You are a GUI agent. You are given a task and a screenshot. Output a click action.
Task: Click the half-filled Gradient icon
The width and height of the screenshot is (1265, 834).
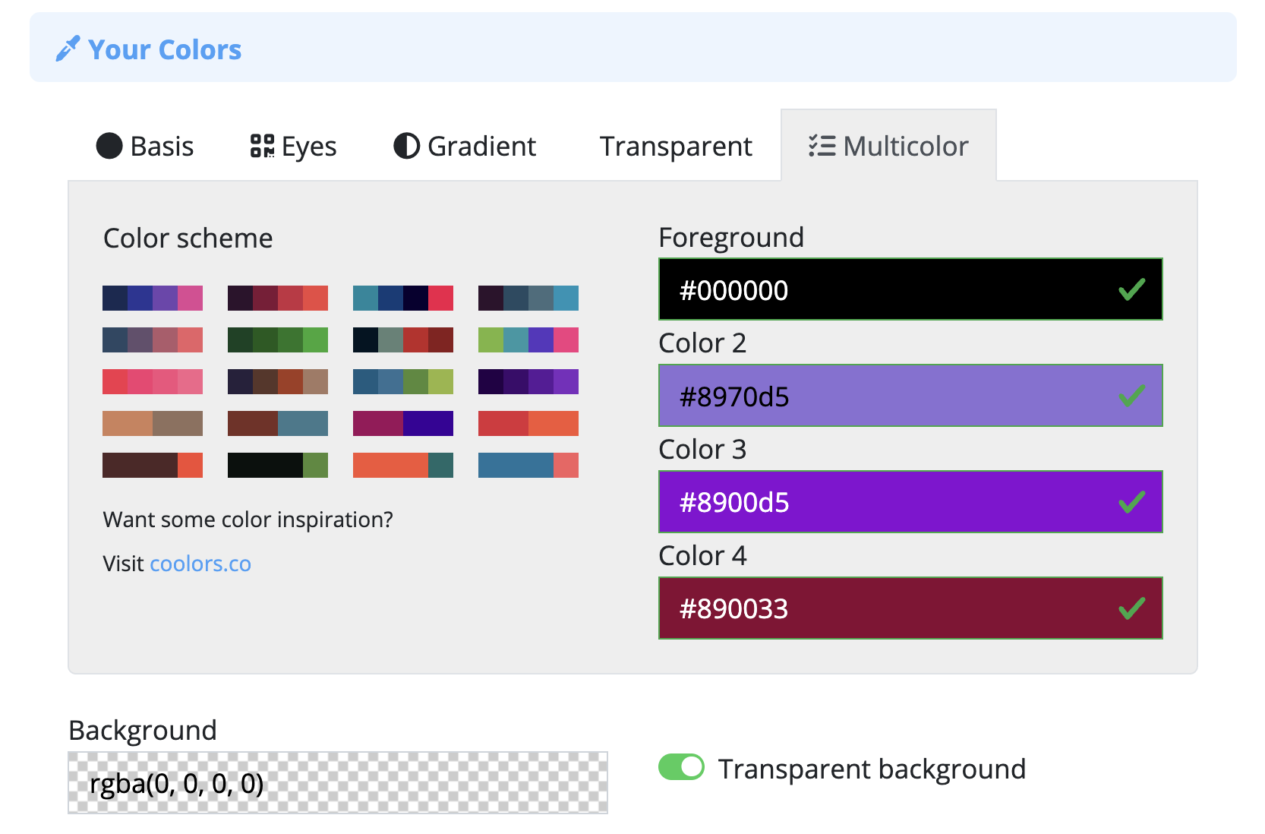point(406,146)
